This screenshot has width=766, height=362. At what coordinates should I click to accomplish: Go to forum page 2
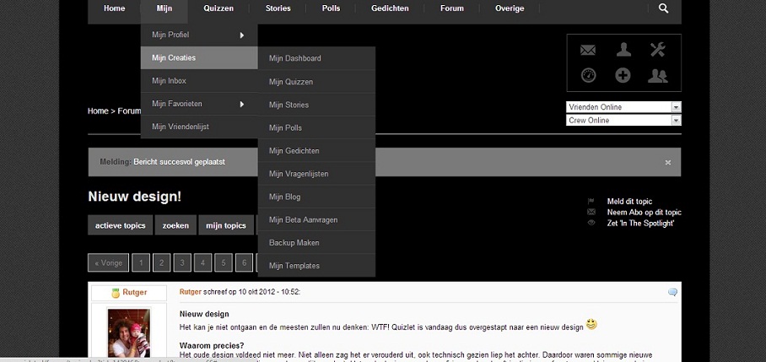pyautogui.click(x=162, y=262)
